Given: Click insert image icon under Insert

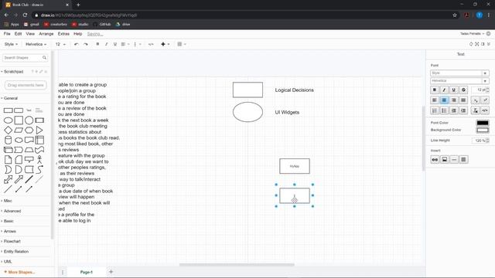Looking at the screenshot, I should [445, 160].
